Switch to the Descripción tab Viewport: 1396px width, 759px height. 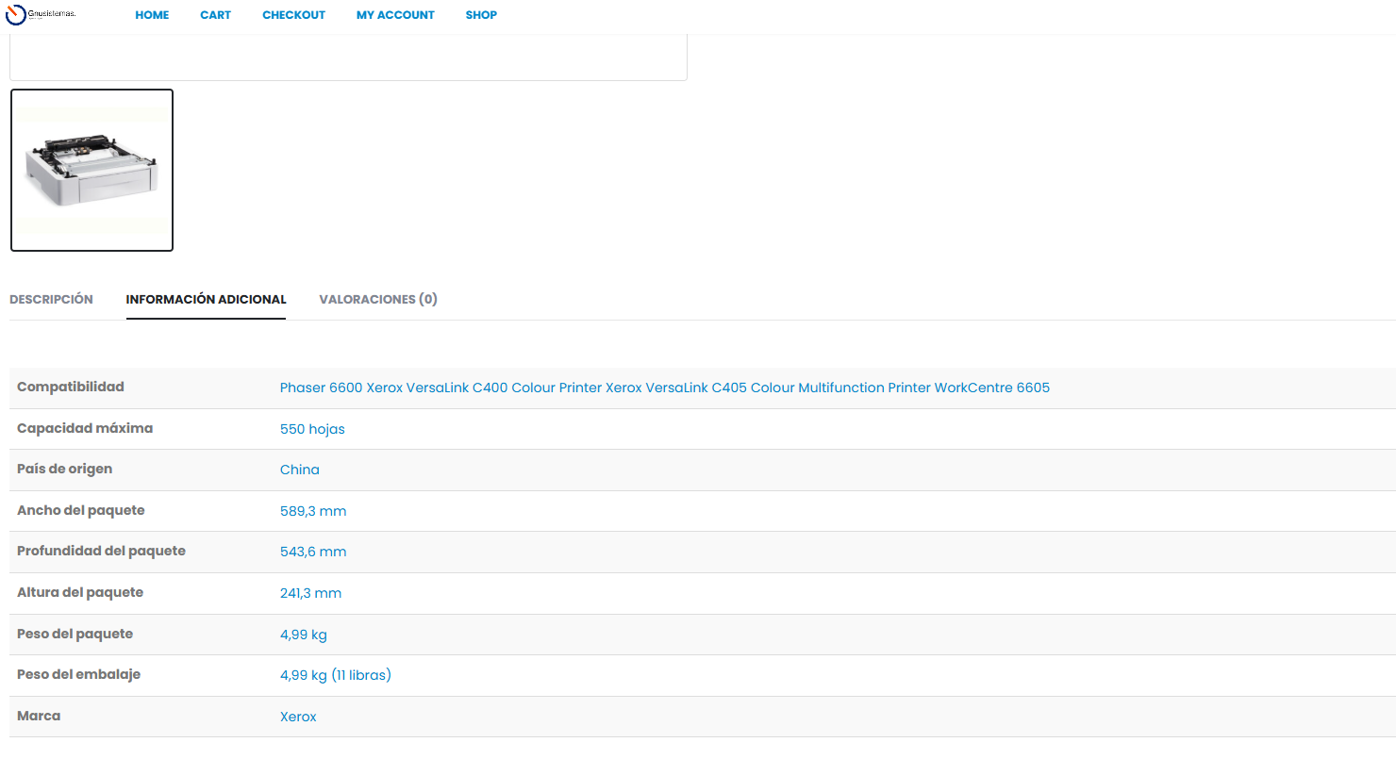[51, 300]
